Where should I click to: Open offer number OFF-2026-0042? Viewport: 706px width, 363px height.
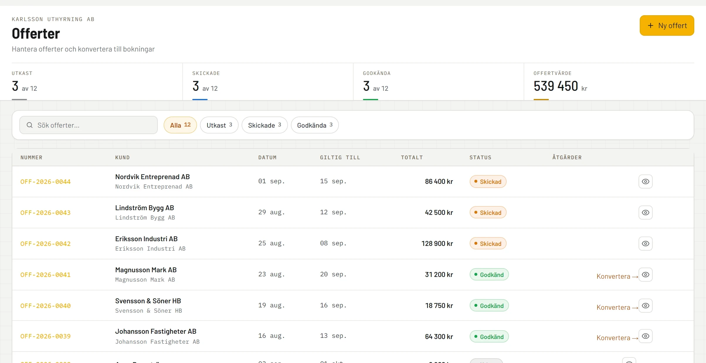pos(45,244)
